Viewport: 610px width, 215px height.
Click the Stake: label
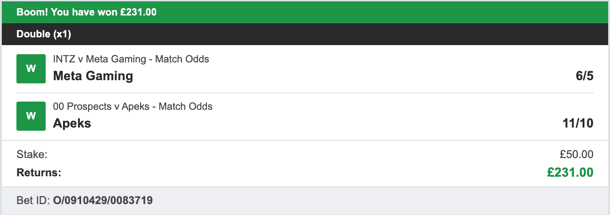(x=32, y=154)
